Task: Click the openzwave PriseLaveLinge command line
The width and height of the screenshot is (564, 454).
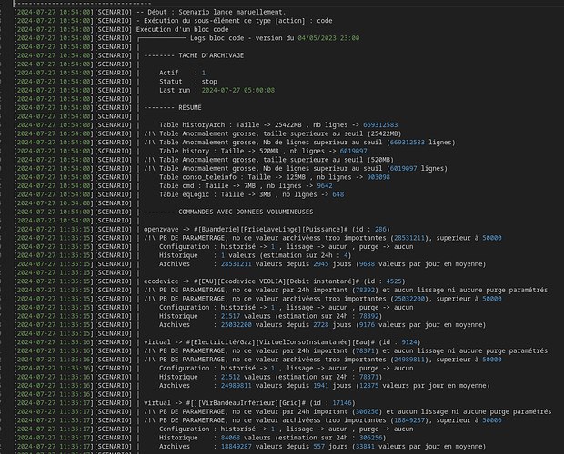Action: 267,230
